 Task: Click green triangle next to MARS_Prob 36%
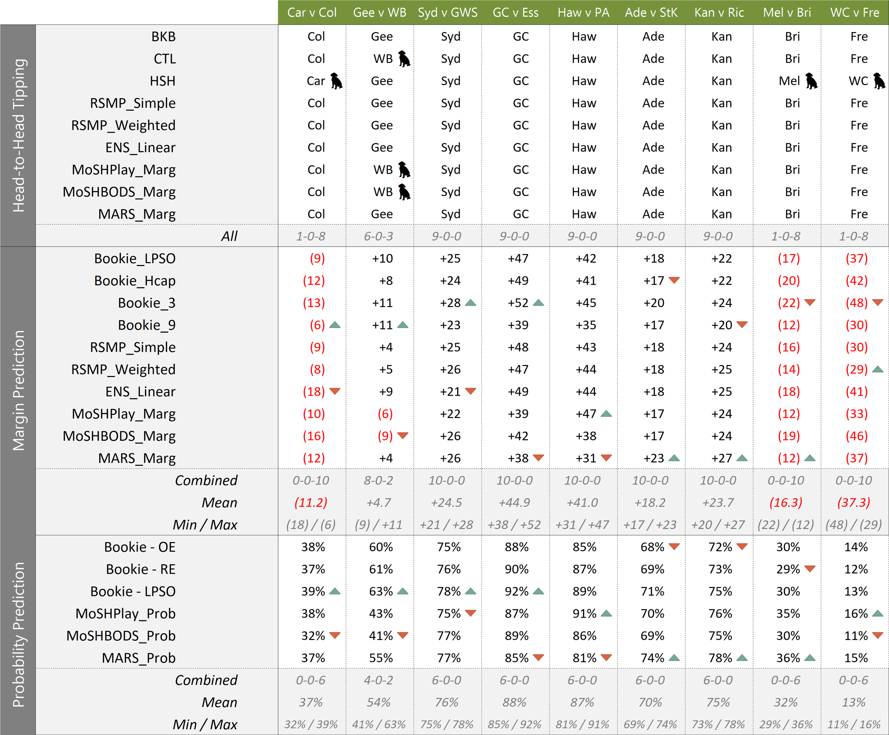[x=809, y=658]
